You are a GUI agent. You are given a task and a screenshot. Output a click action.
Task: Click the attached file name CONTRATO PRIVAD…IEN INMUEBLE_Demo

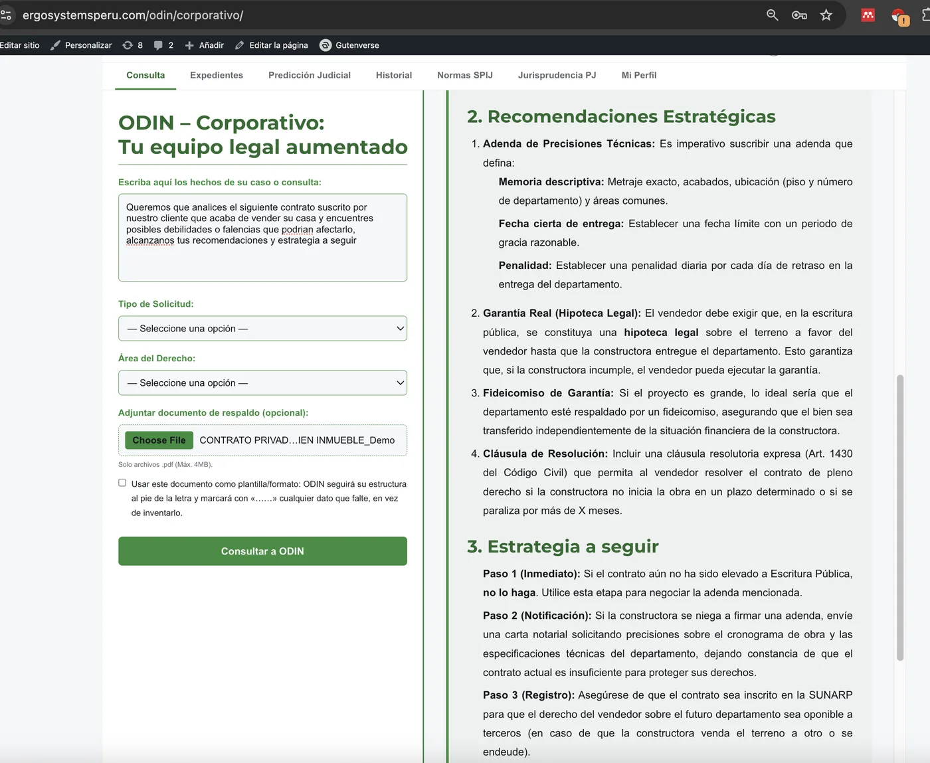[x=297, y=440]
